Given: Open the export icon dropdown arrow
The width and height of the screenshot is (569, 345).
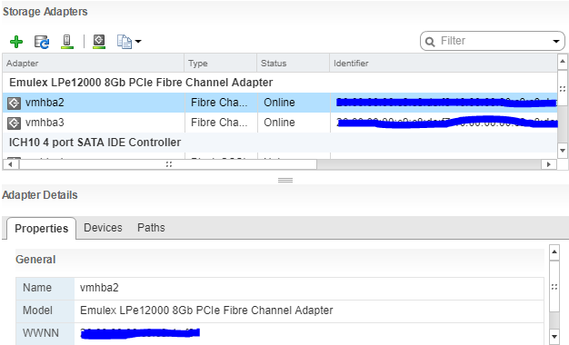Looking at the screenshot, I should point(138,42).
